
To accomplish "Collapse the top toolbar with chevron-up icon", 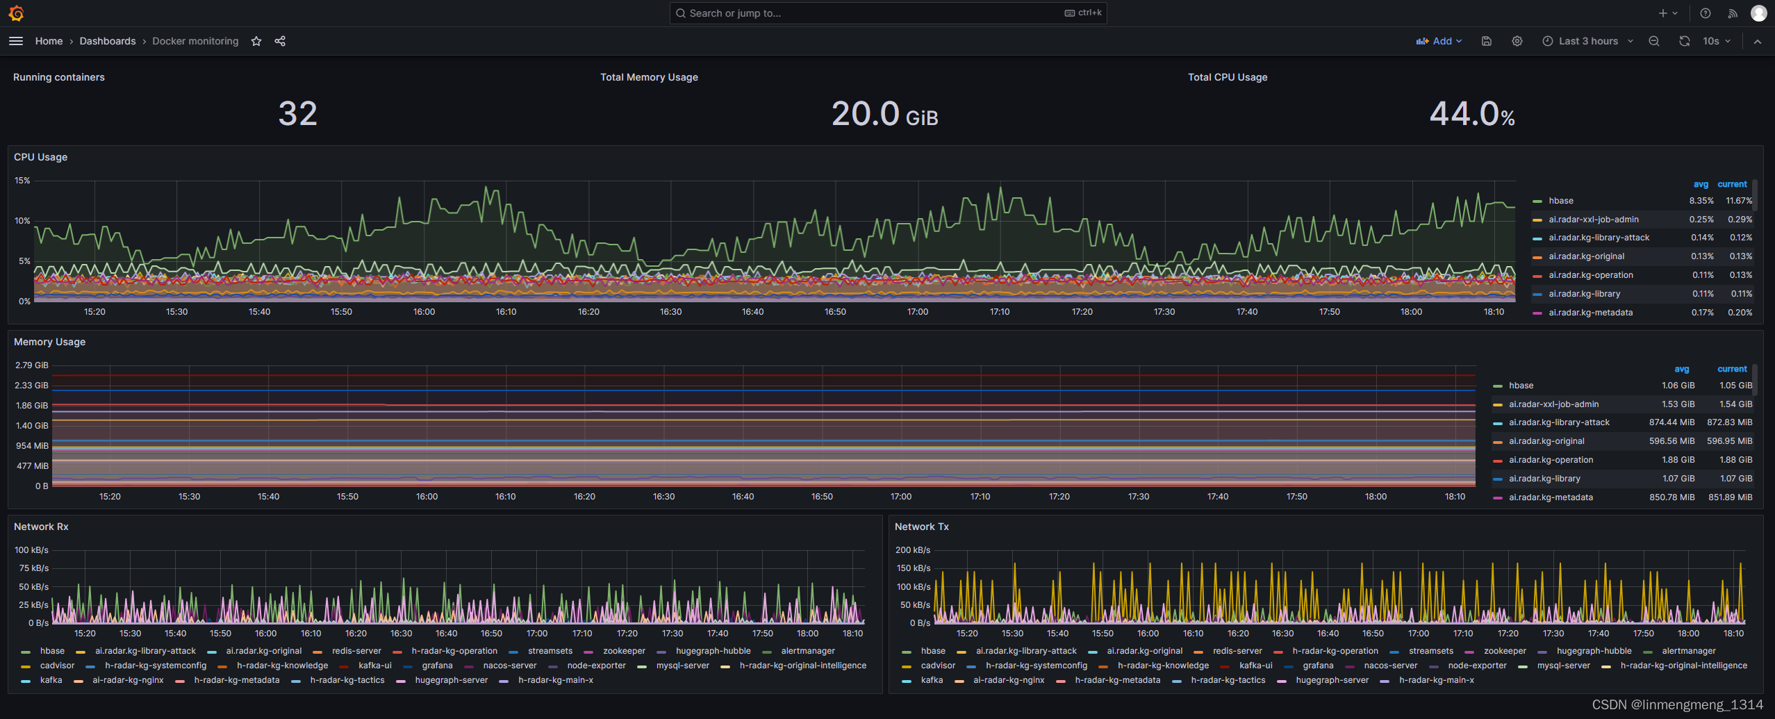I will tap(1758, 41).
